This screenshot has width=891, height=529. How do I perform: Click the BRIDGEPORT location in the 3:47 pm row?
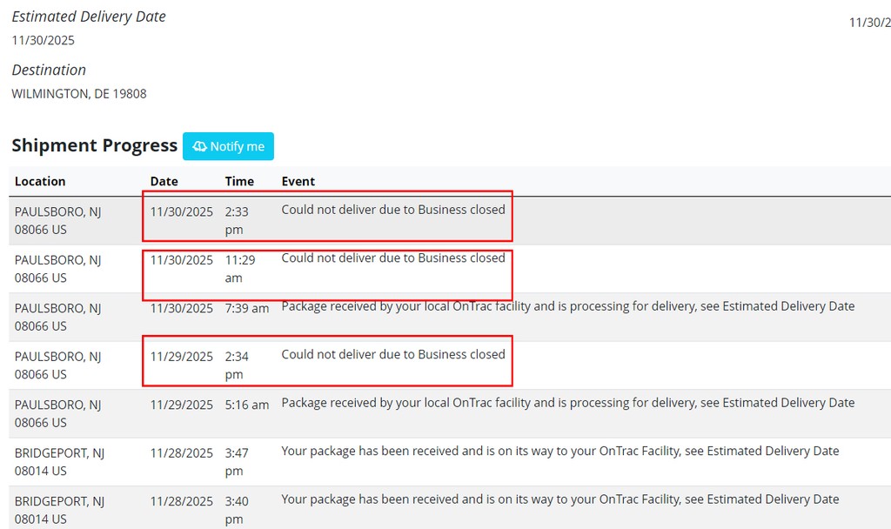point(59,461)
